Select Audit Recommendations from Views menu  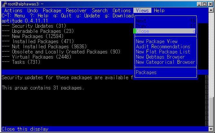point(163,47)
